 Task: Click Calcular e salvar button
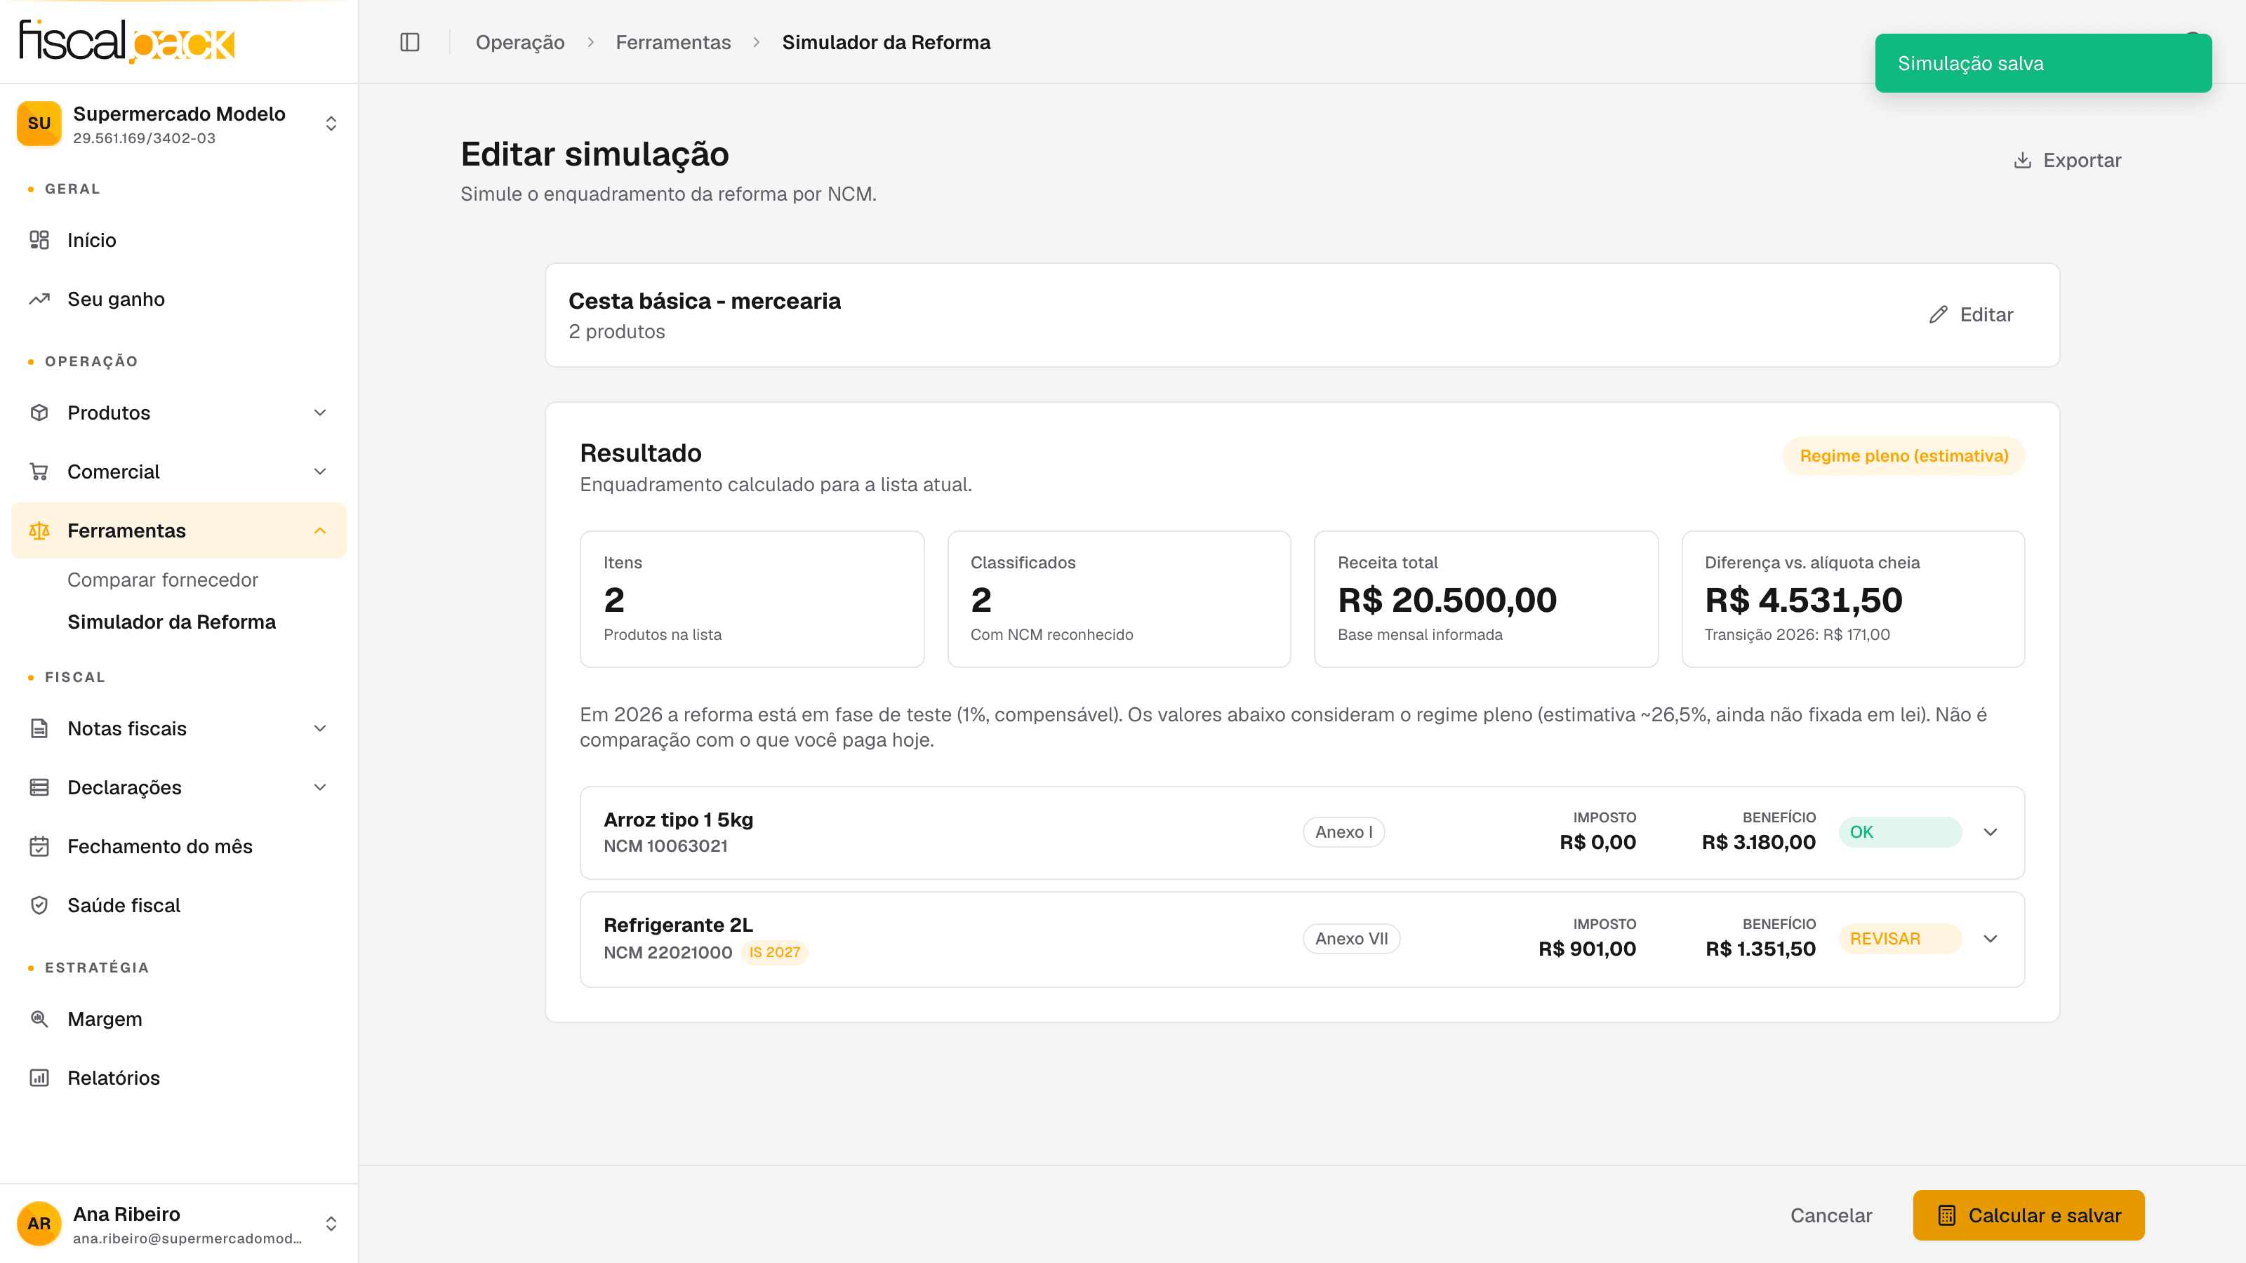pyautogui.click(x=2029, y=1215)
